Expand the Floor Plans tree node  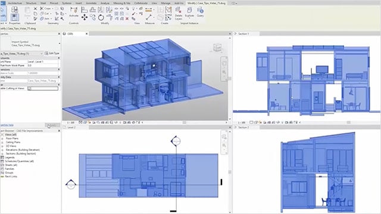click(x=2, y=139)
